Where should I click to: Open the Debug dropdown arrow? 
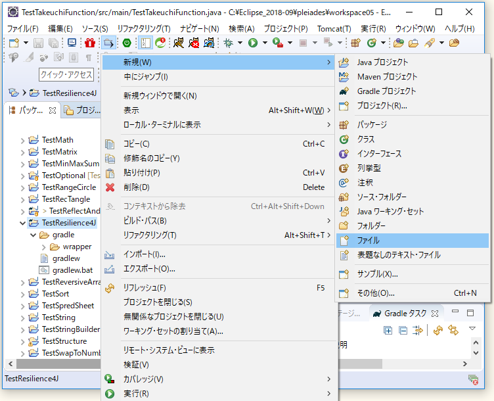point(240,43)
